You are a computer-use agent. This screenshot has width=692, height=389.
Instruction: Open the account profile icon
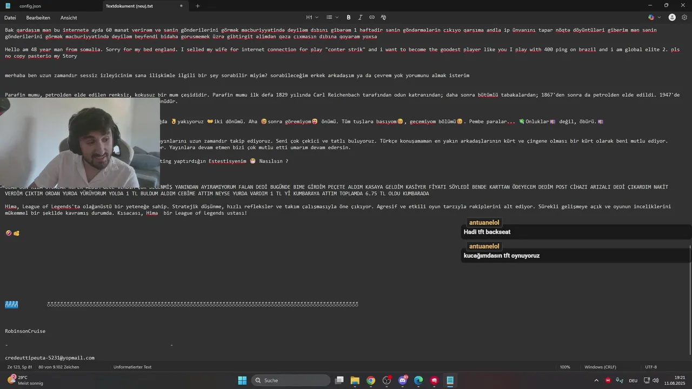pos(672,17)
